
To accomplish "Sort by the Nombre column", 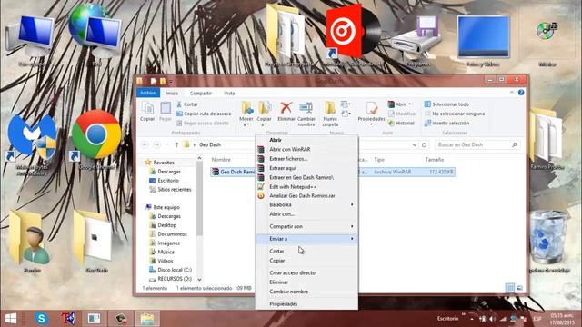I will (x=221, y=160).
